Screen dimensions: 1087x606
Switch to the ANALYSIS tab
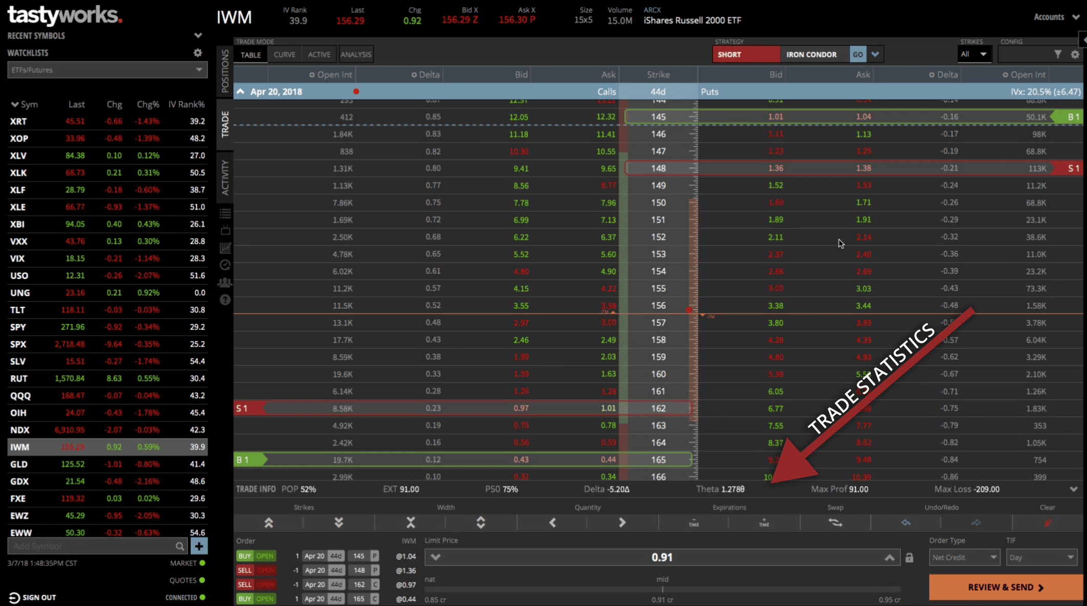356,55
